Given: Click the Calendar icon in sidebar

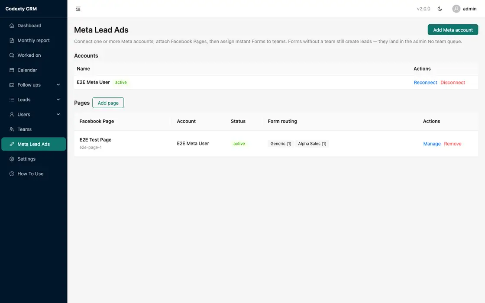Looking at the screenshot, I should pyautogui.click(x=12, y=70).
